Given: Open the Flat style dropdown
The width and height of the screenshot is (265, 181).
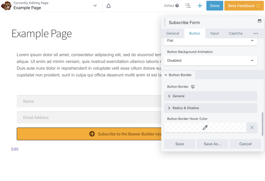Looking at the screenshot, I should click(x=210, y=41).
